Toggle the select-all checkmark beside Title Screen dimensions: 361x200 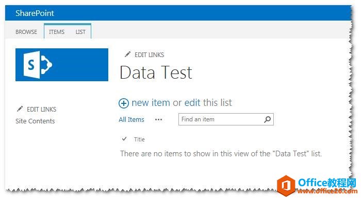point(124,139)
